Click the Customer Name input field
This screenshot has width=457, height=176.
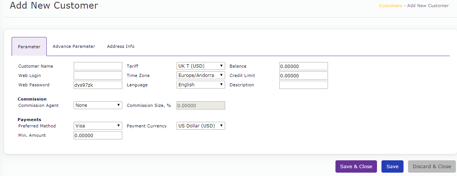[98, 66]
